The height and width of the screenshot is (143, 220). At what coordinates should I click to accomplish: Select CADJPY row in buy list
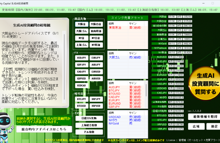tap(126, 97)
